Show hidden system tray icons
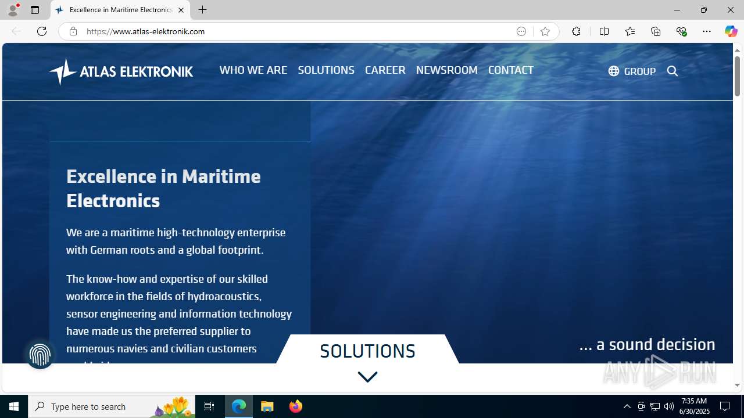This screenshot has height=418, width=744. click(x=627, y=406)
